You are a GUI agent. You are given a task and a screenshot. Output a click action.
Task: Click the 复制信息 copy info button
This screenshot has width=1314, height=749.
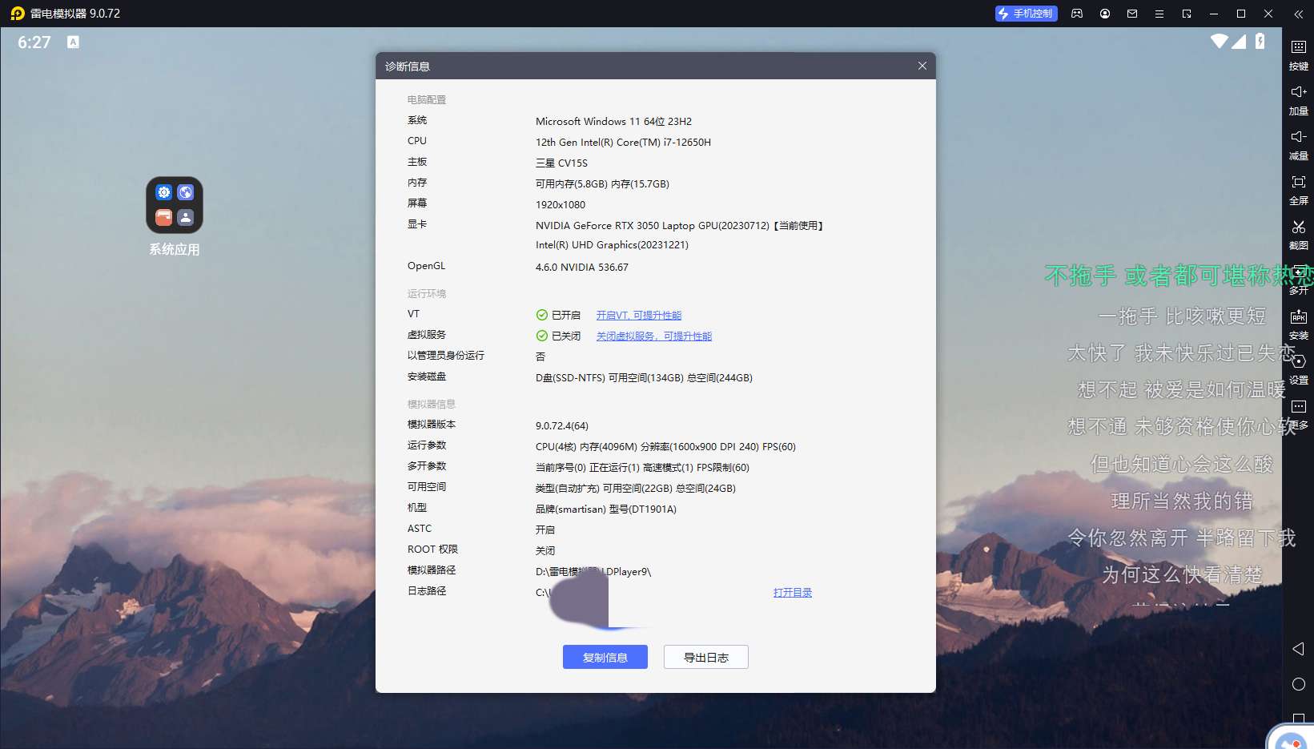(x=605, y=657)
